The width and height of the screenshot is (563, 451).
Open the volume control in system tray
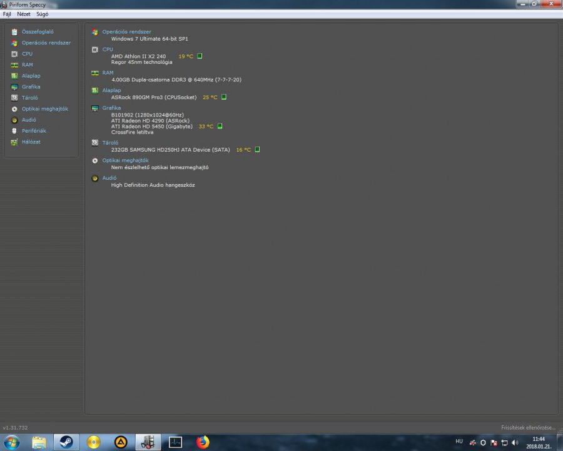click(x=515, y=443)
